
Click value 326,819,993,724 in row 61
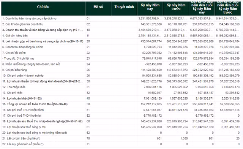click(177, 127)
